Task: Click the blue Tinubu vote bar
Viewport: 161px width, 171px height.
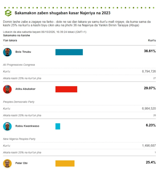Action: (69, 52)
